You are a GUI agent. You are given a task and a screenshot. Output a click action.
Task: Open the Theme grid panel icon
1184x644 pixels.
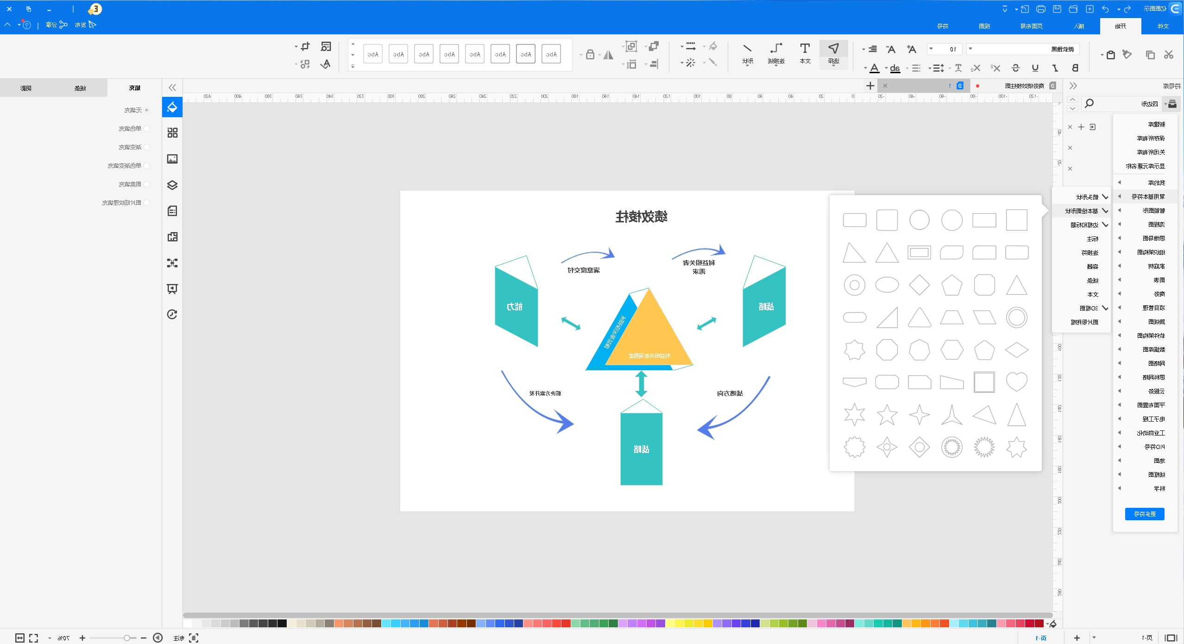(x=172, y=133)
